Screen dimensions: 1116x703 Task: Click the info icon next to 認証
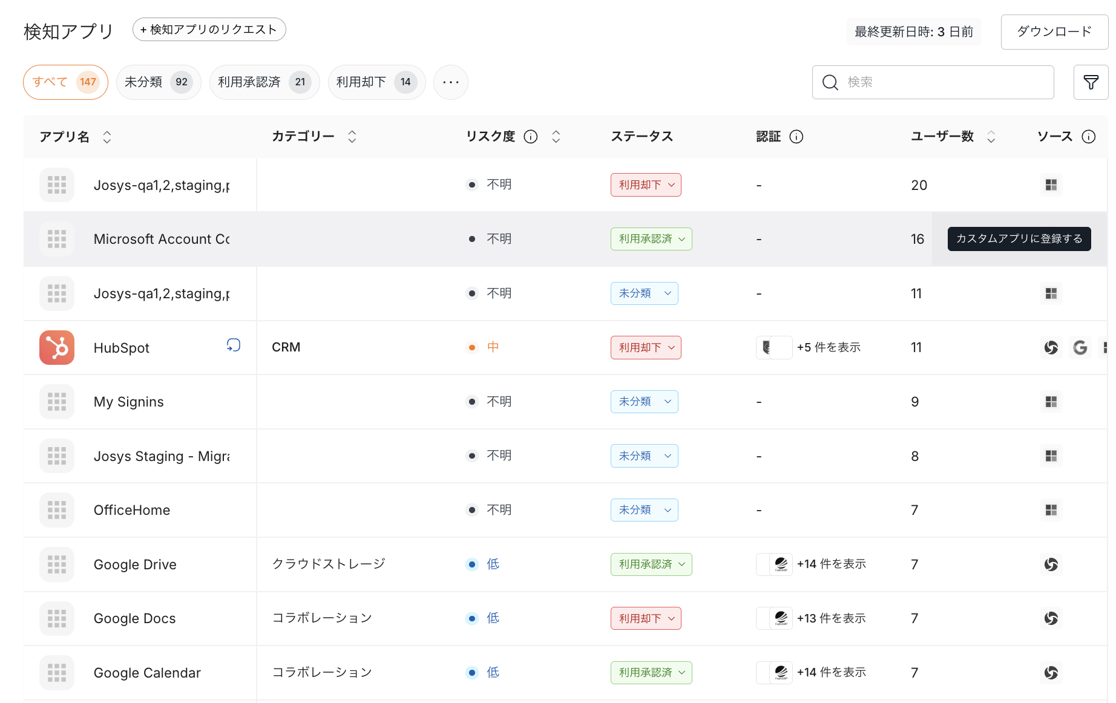pos(796,137)
